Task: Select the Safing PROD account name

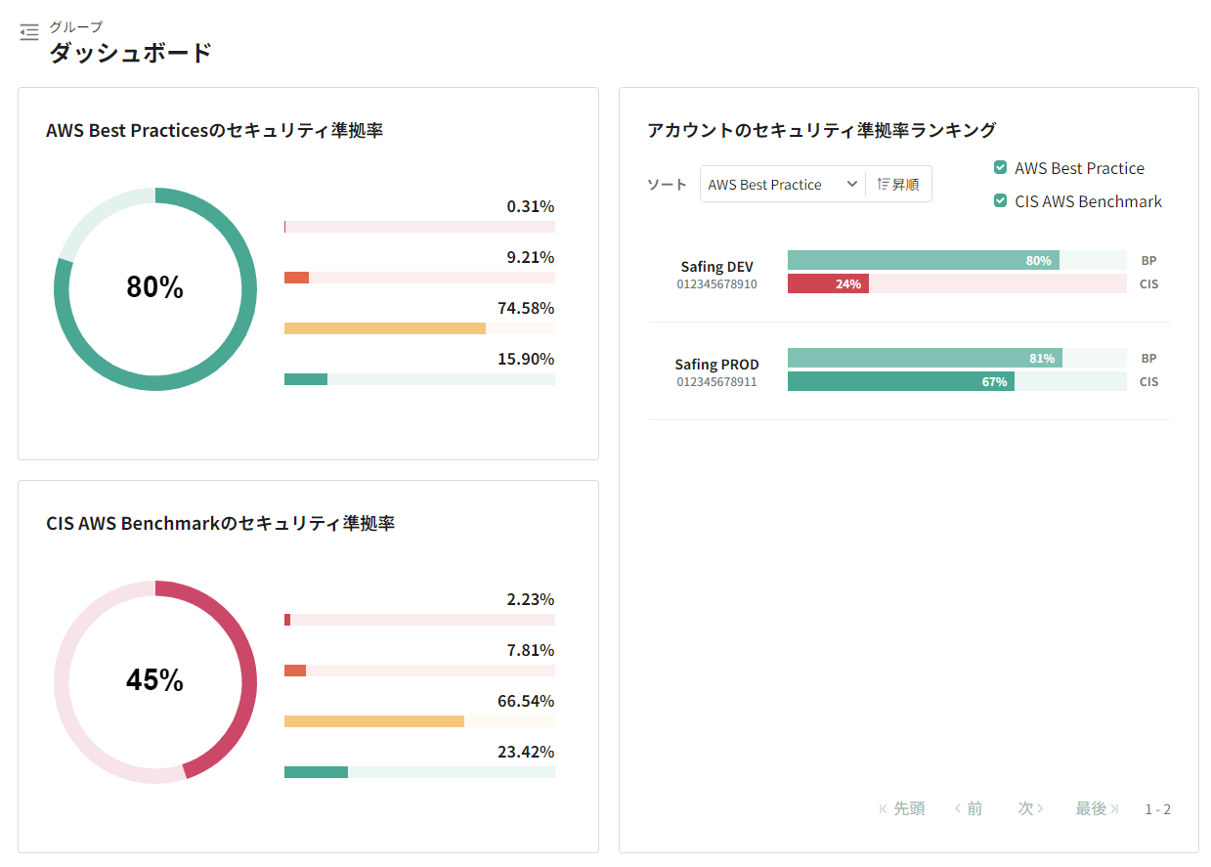Action: click(716, 365)
